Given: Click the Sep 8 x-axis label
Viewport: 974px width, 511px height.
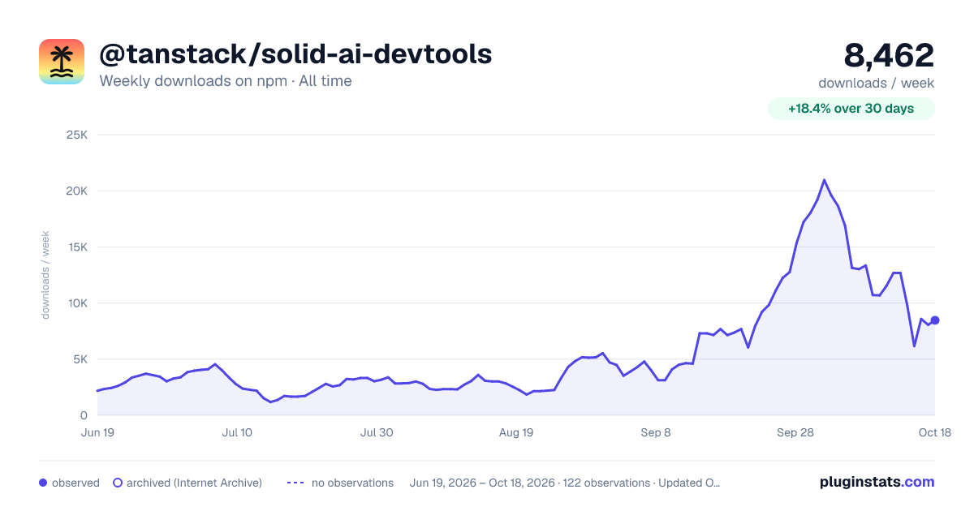Looking at the screenshot, I should (656, 432).
